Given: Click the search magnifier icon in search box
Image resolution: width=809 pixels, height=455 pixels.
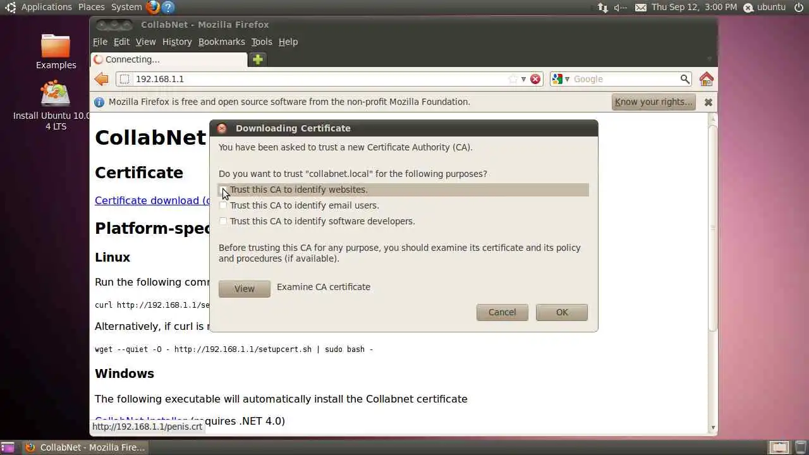Looking at the screenshot, I should pos(684,79).
